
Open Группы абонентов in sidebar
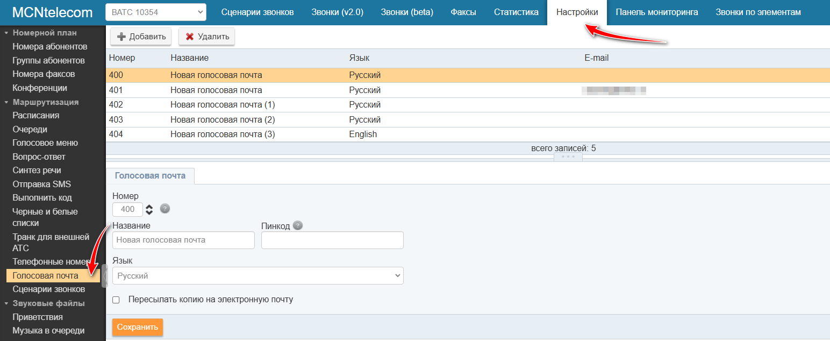tap(48, 60)
